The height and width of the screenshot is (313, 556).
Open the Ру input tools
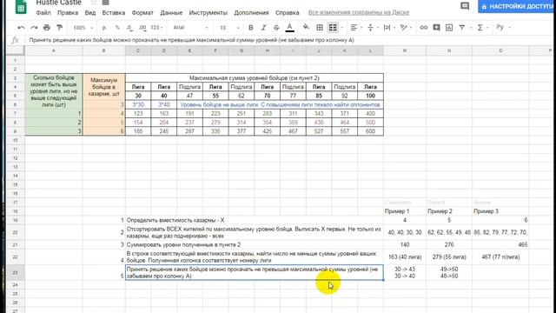pyautogui.click(x=500, y=28)
